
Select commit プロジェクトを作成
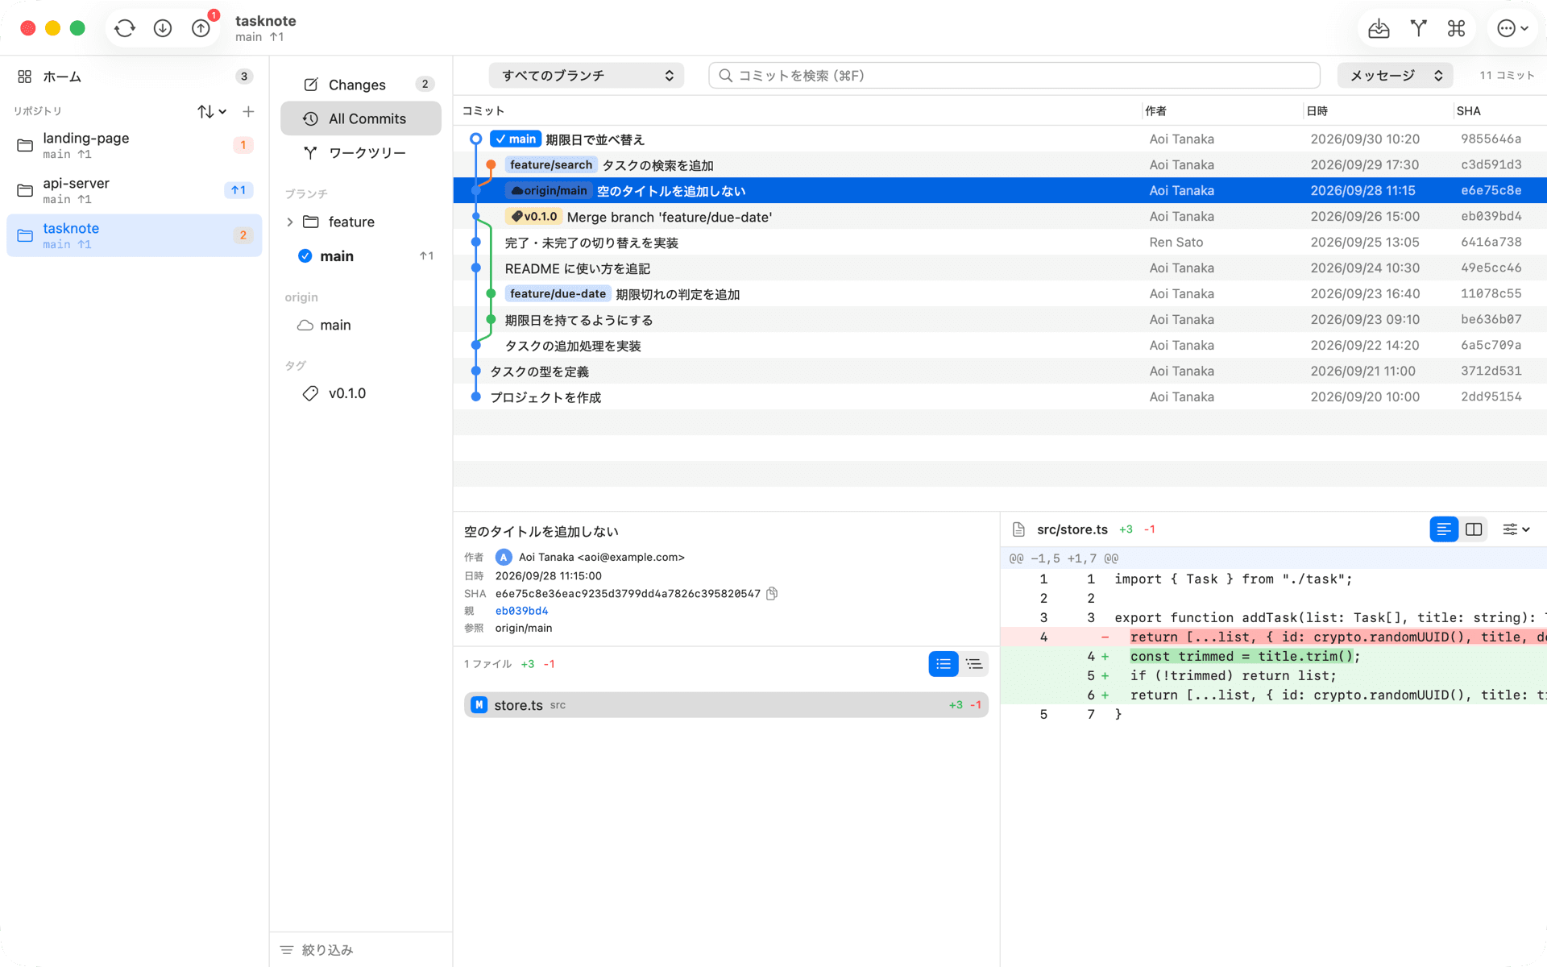click(x=999, y=397)
